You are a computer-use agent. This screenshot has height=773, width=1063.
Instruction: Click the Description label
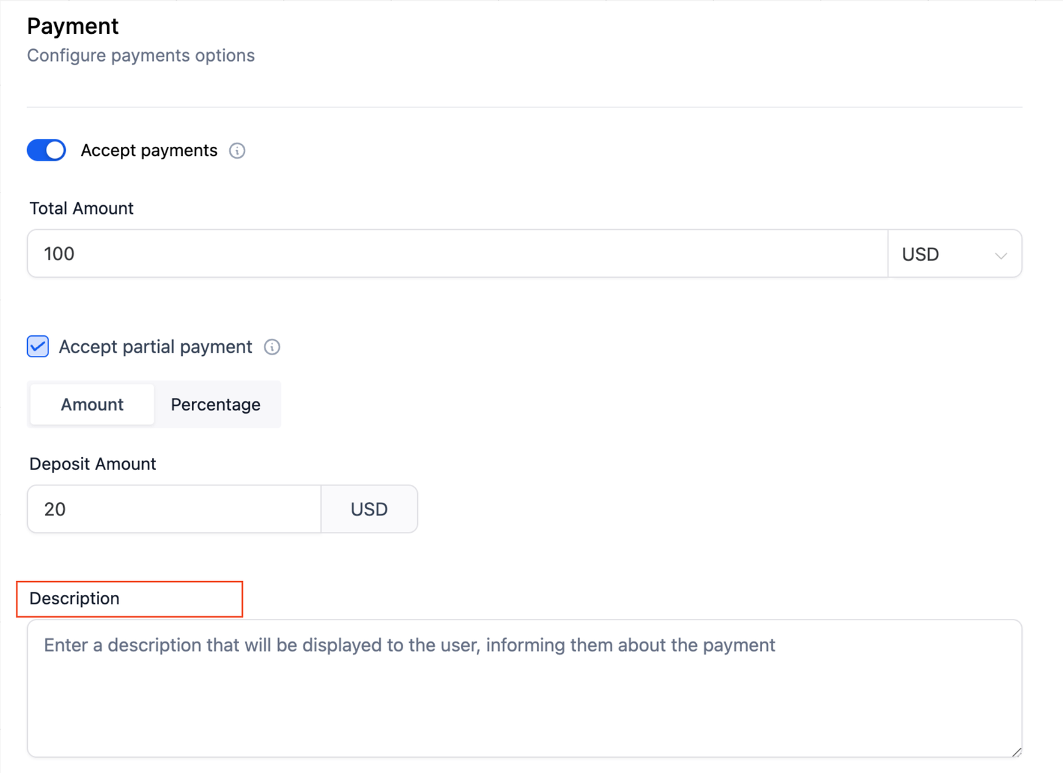coord(74,598)
